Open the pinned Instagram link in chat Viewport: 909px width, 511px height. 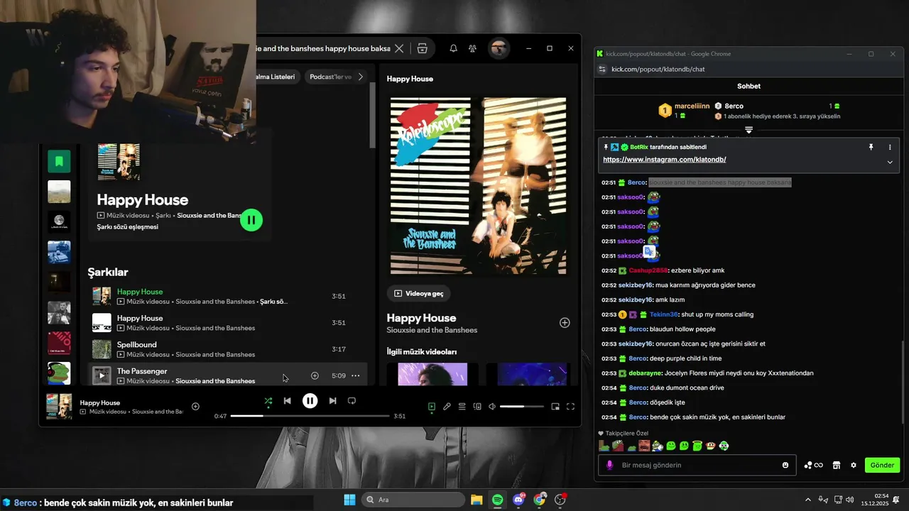tap(664, 160)
